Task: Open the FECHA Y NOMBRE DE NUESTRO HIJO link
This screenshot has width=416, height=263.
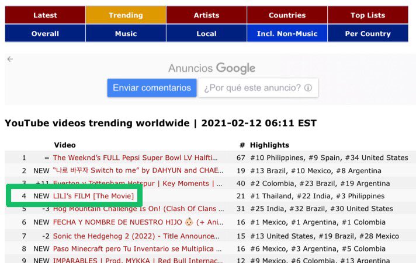Action: point(138,222)
